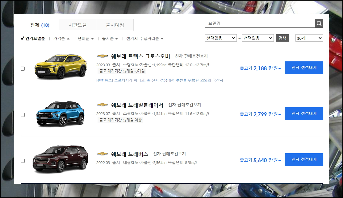Focus the 모델명 search field

click(260, 23)
